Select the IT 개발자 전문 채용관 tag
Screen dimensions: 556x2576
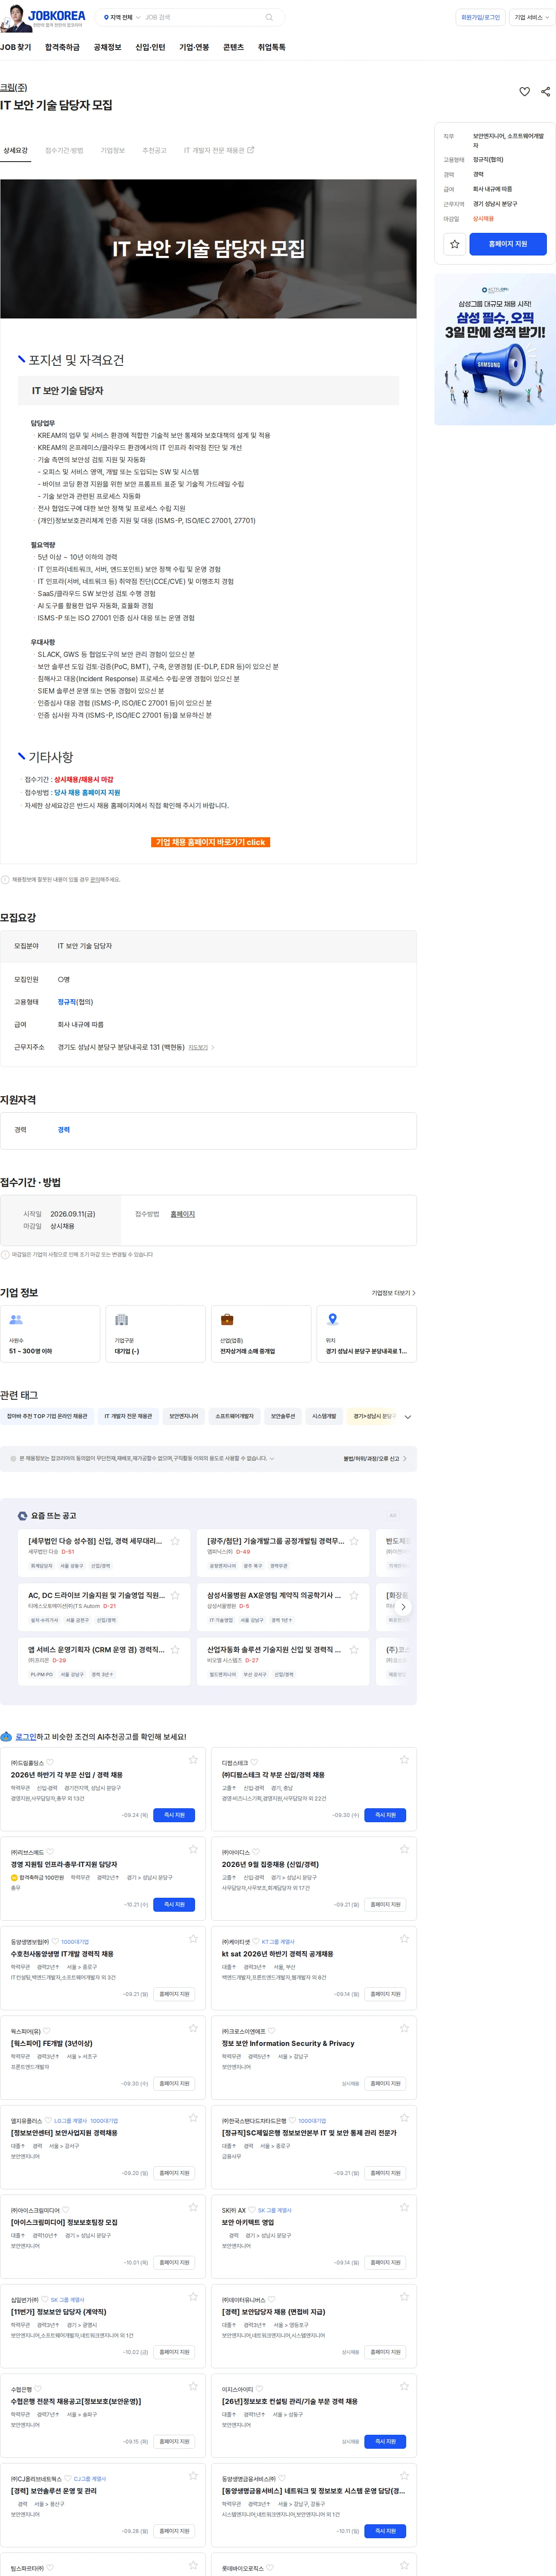(x=128, y=1416)
